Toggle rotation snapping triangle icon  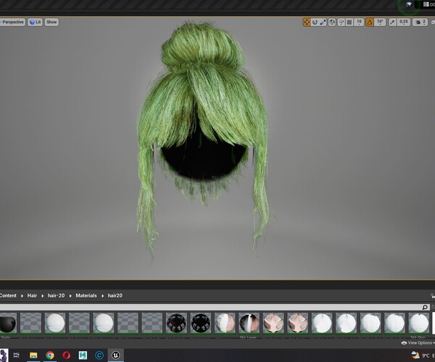(370, 22)
